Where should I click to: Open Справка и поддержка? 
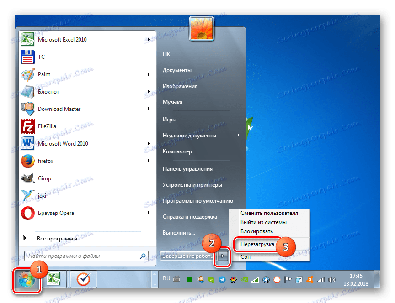point(190,216)
